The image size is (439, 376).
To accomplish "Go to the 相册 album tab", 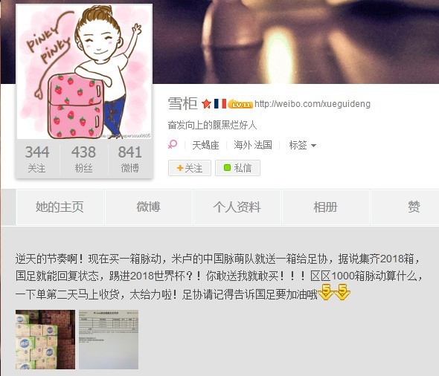I will [x=326, y=207].
